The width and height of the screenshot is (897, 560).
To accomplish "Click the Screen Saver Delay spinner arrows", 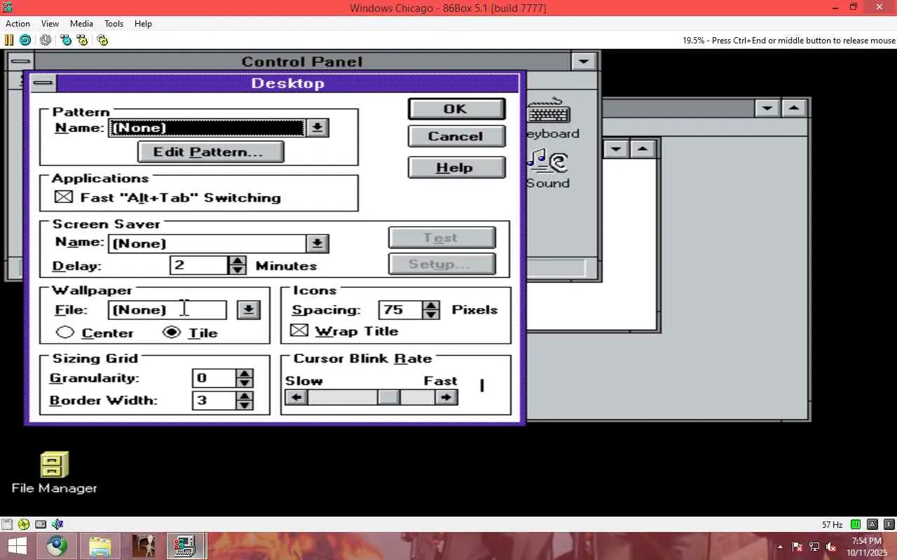I will click(238, 265).
